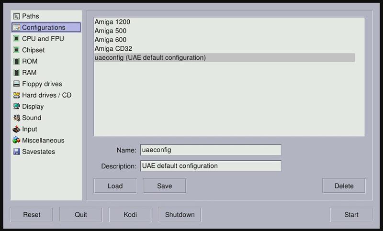Screen dimensions: 383x231
Task: Click the Savestates floppy disk icon
Action: 16,152
